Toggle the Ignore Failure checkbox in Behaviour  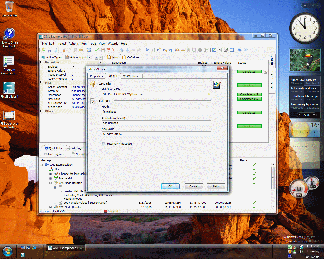click(x=73, y=70)
